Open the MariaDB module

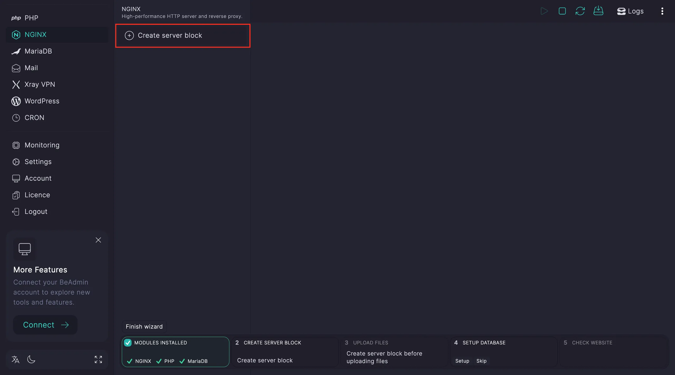tap(57, 51)
